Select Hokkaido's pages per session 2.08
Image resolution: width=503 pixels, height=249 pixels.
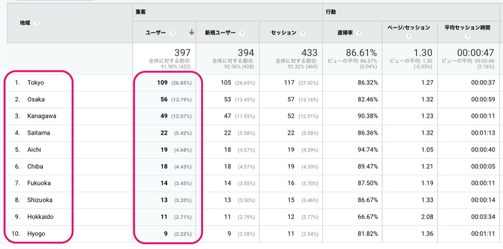(x=427, y=216)
